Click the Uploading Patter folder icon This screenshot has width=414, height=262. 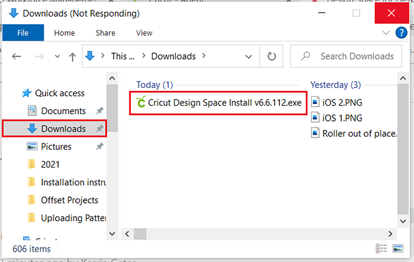pos(31,218)
